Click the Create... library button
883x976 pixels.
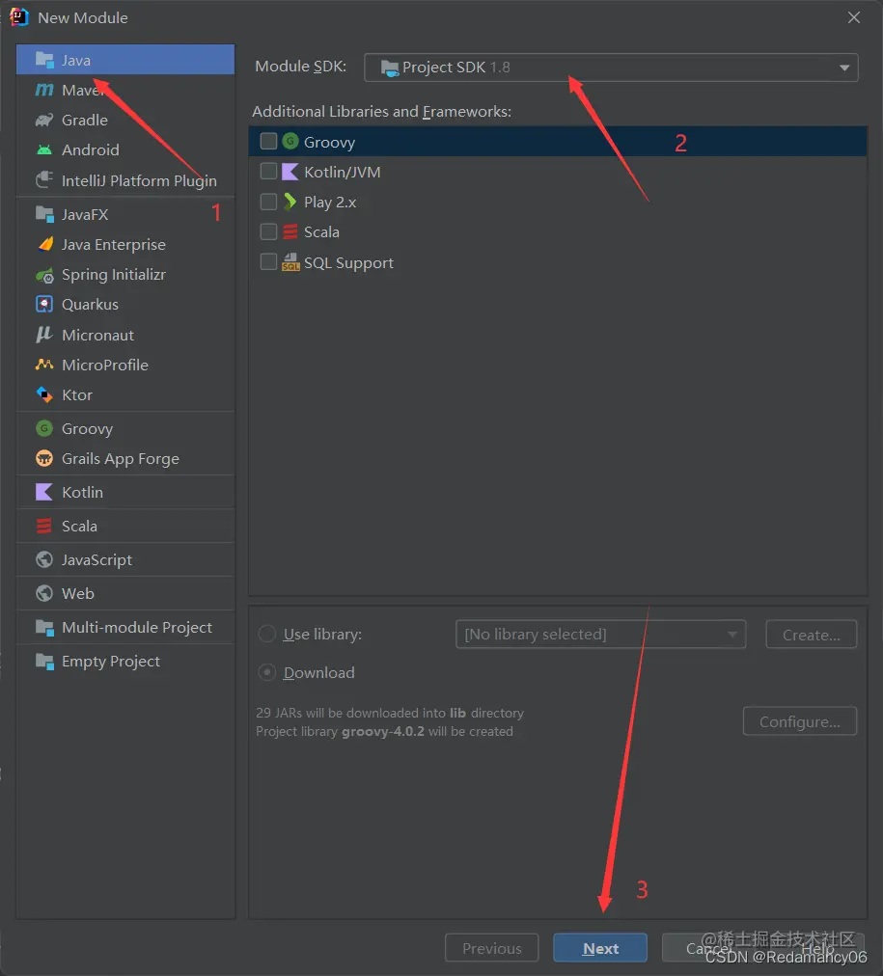click(x=812, y=635)
